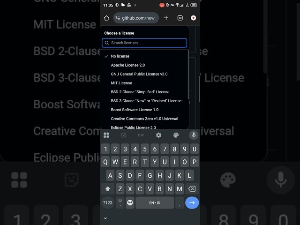Screen dimensions: 300x225
Task: Tap the blue go arrow key
Action: click(x=192, y=203)
